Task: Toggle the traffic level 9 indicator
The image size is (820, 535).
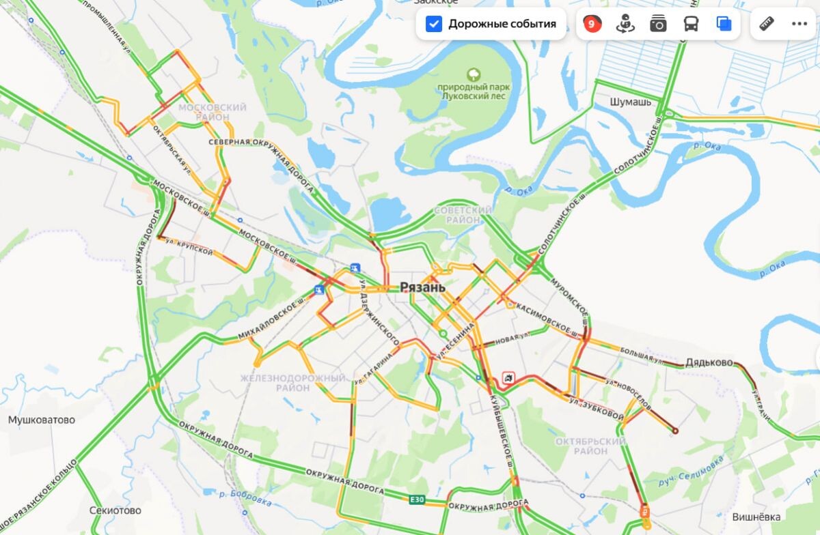Action: 592,24
